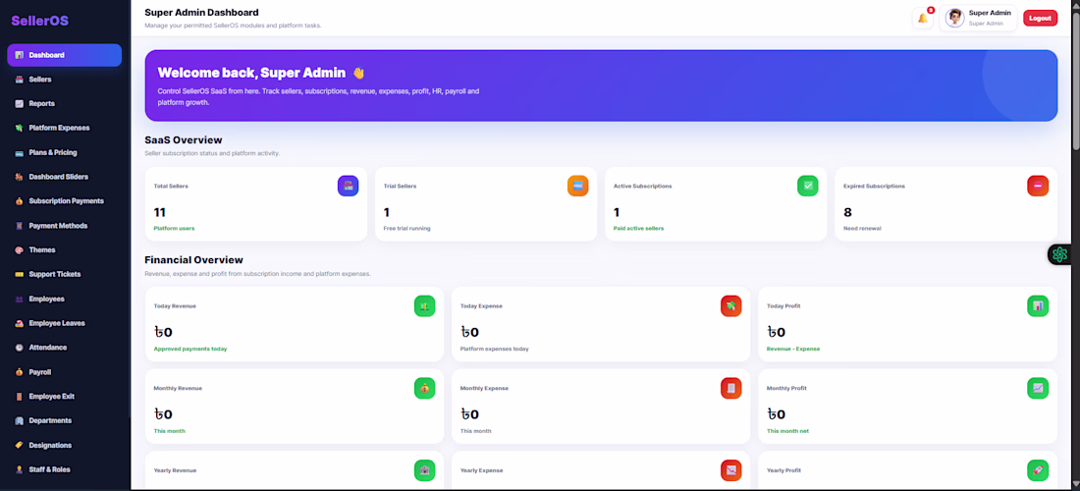Click the Financial Overview heading
The height and width of the screenshot is (491, 1080).
coord(193,260)
